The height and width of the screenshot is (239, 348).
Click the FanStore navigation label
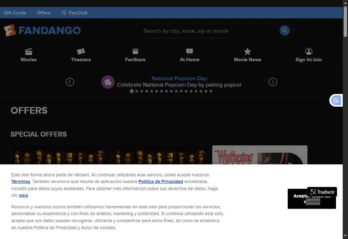(135, 59)
